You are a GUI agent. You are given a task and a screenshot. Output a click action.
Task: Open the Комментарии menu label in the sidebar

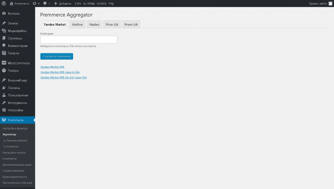pos(18,46)
